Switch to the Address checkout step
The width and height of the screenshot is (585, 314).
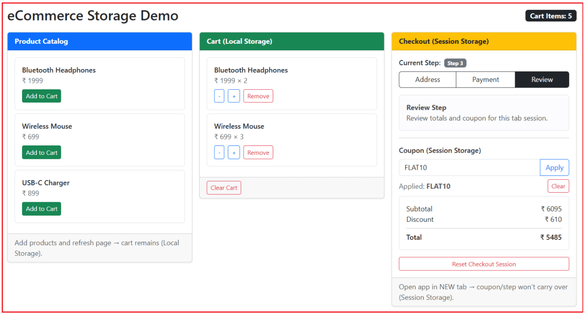click(x=427, y=79)
